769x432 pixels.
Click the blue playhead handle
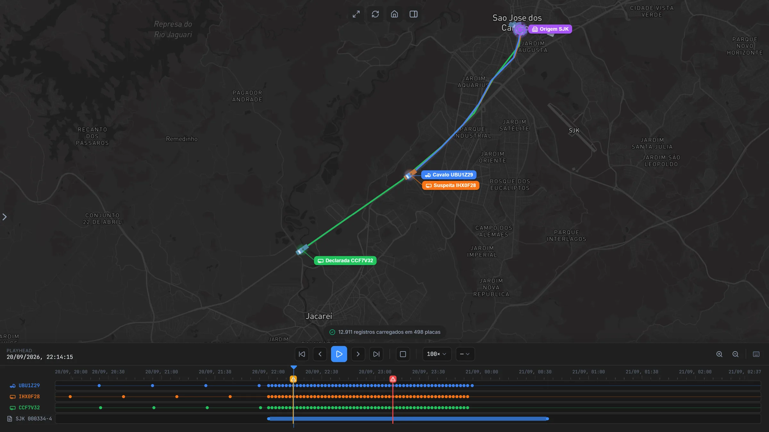click(294, 367)
